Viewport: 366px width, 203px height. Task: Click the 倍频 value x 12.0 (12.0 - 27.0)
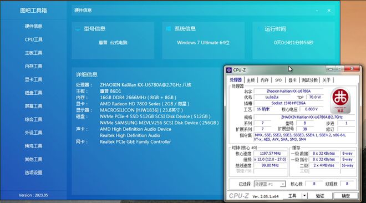(x=271, y=159)
